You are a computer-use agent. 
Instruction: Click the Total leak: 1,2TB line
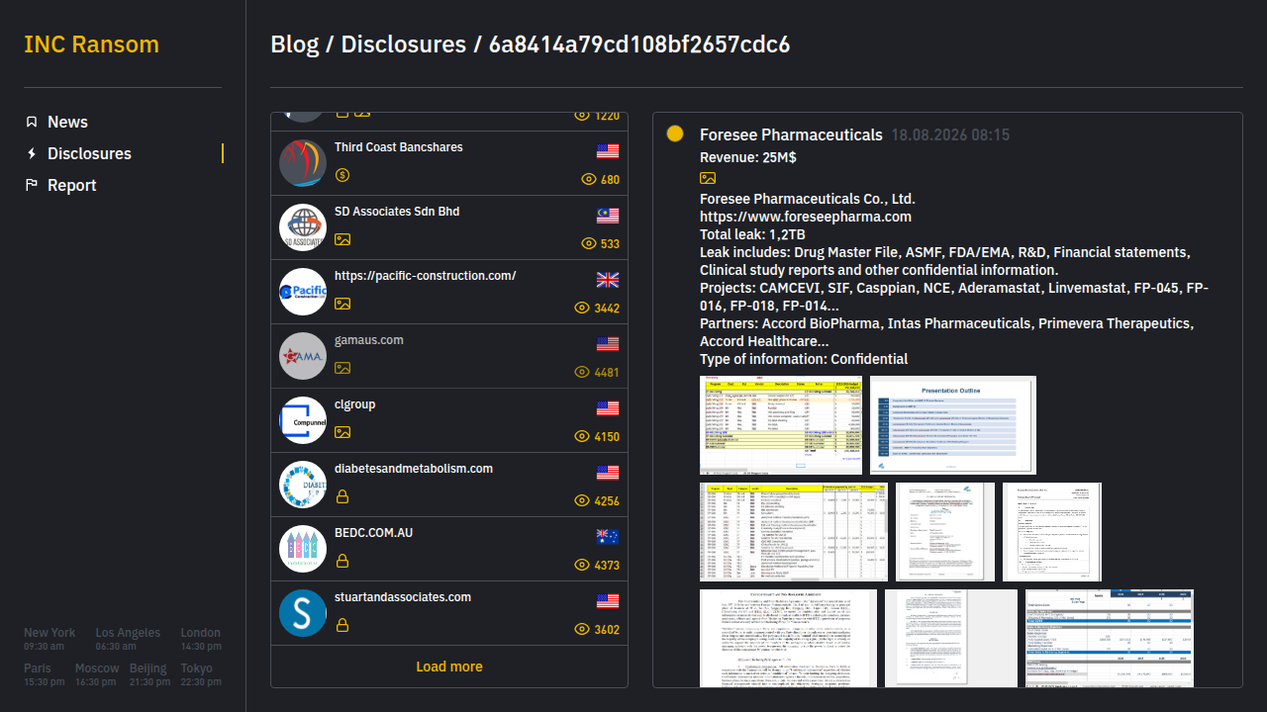(x=752, y=234)
